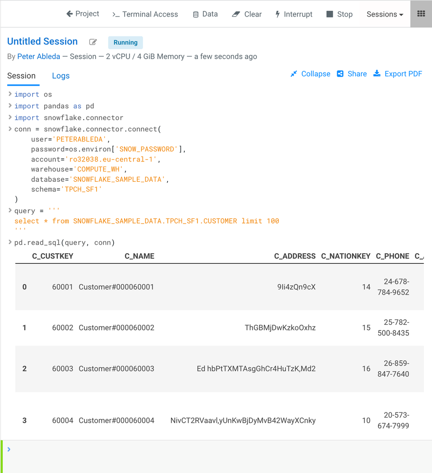Open the applications grid icon top right
Viewport: 432px width, 473px height.
pyautogui.click(x=421, y=14)
